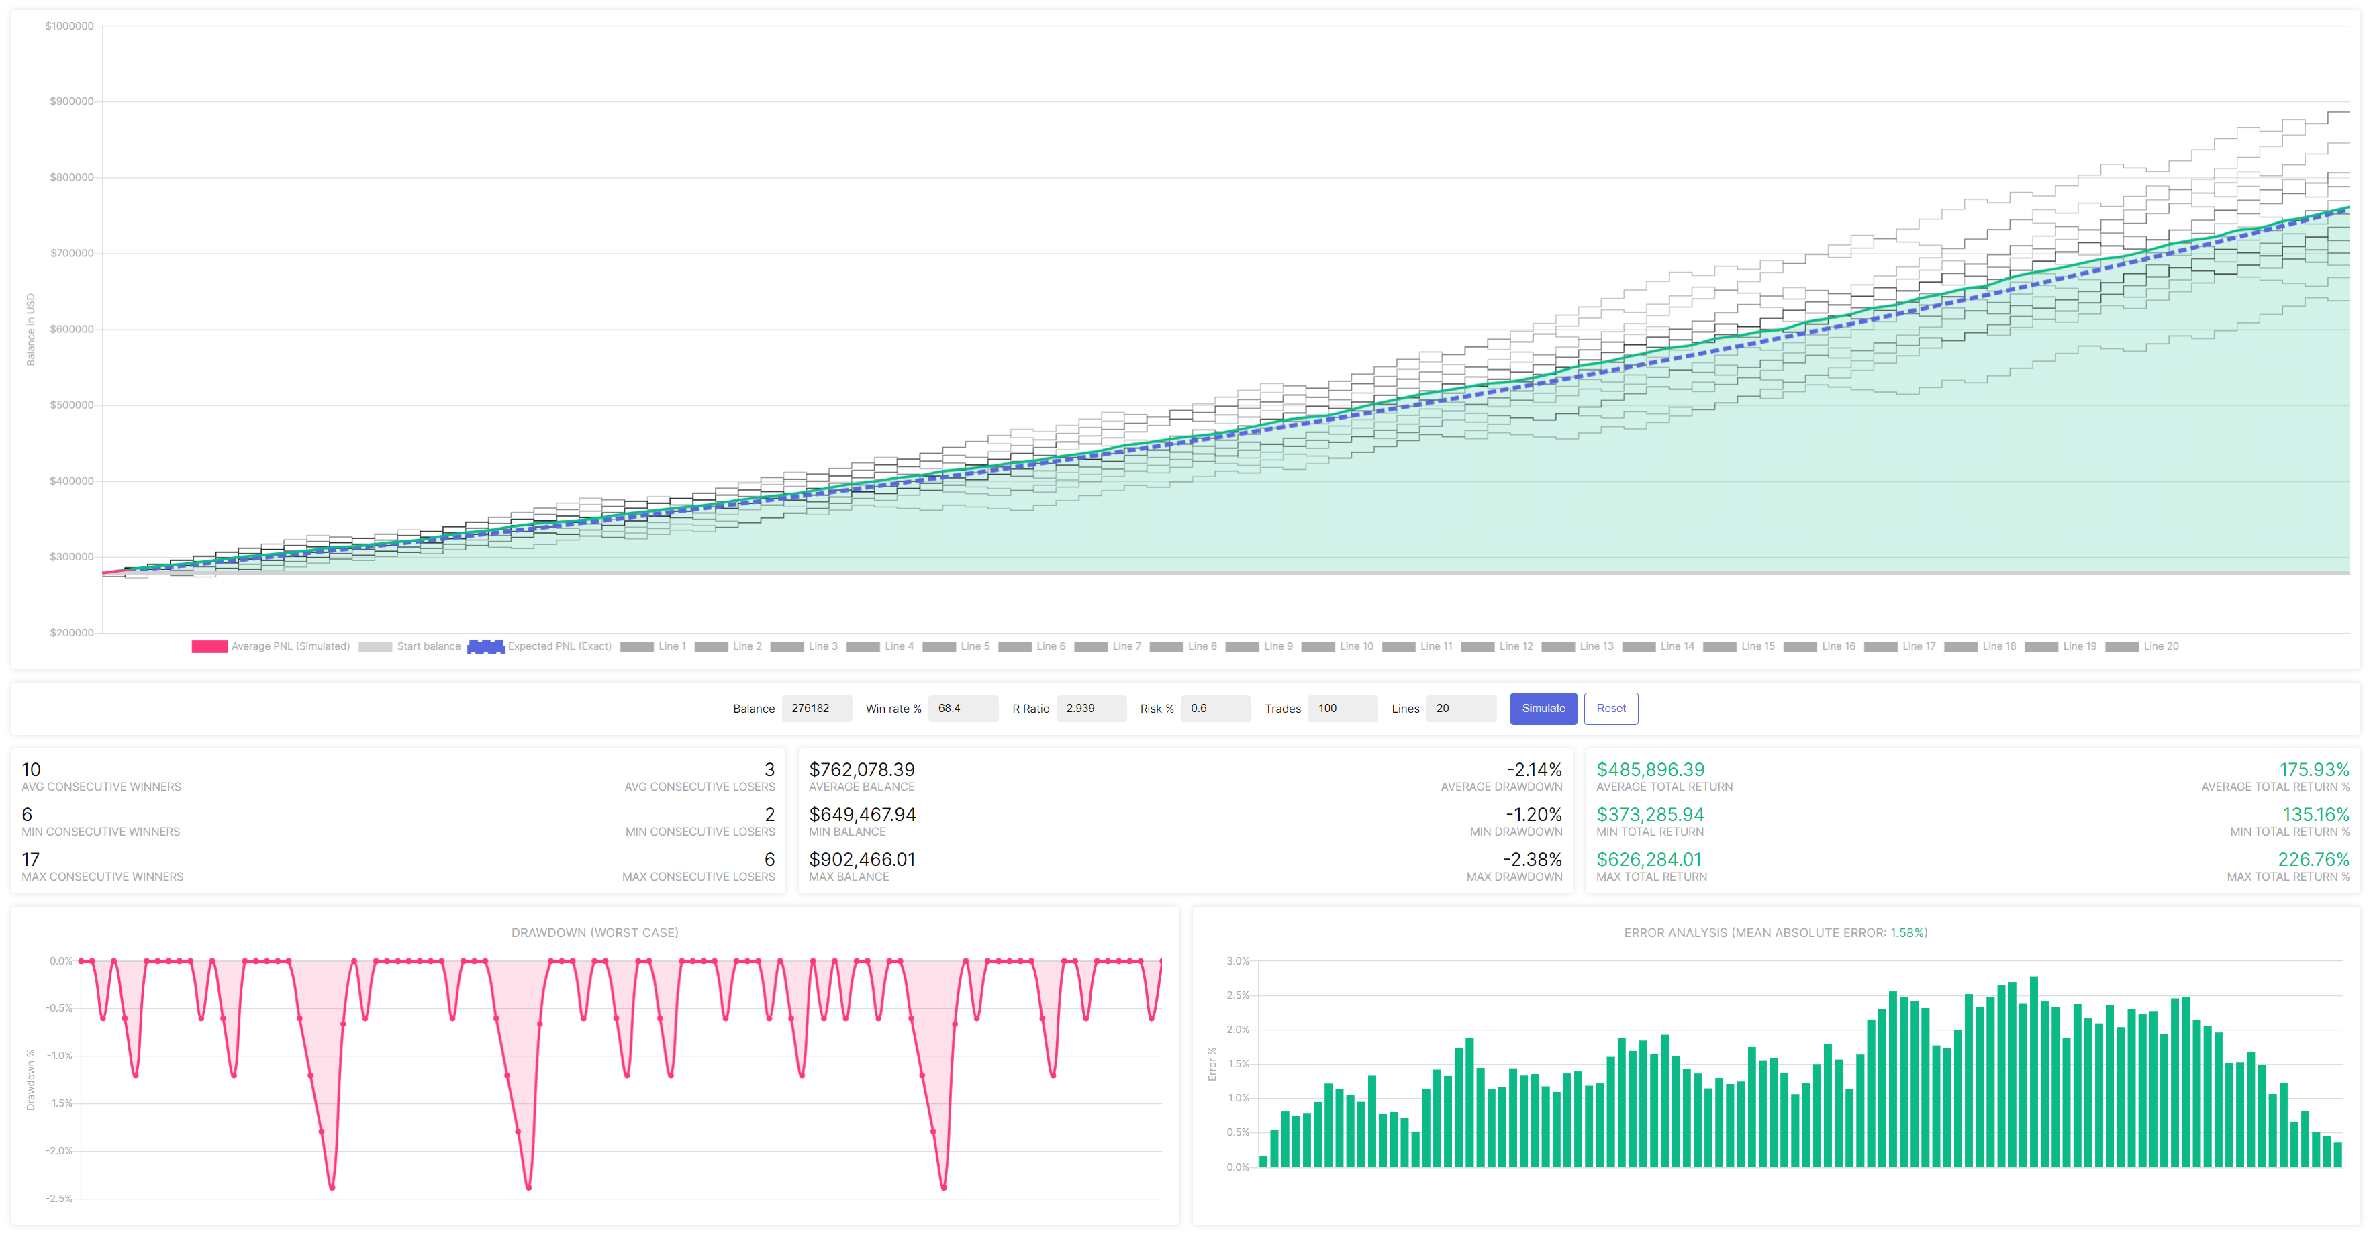
Task: Click the Balance in USD axis label
Action: click(x=30, y=330)
